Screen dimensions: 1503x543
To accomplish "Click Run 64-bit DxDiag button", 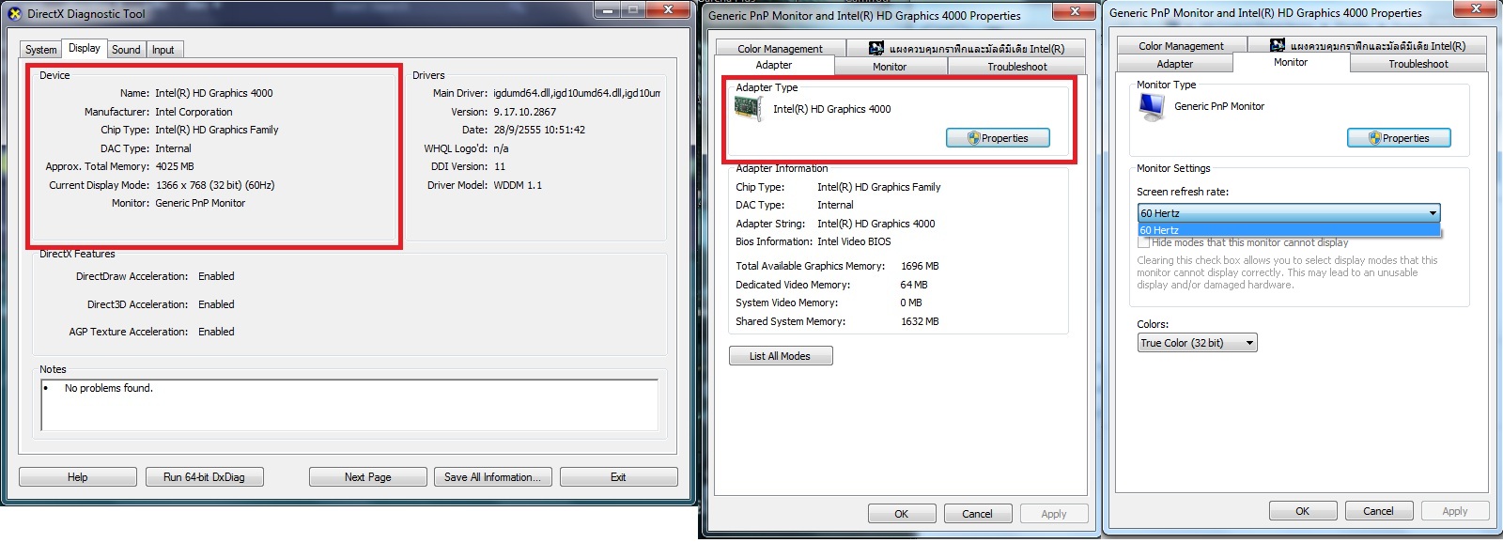I will [204, 477].
